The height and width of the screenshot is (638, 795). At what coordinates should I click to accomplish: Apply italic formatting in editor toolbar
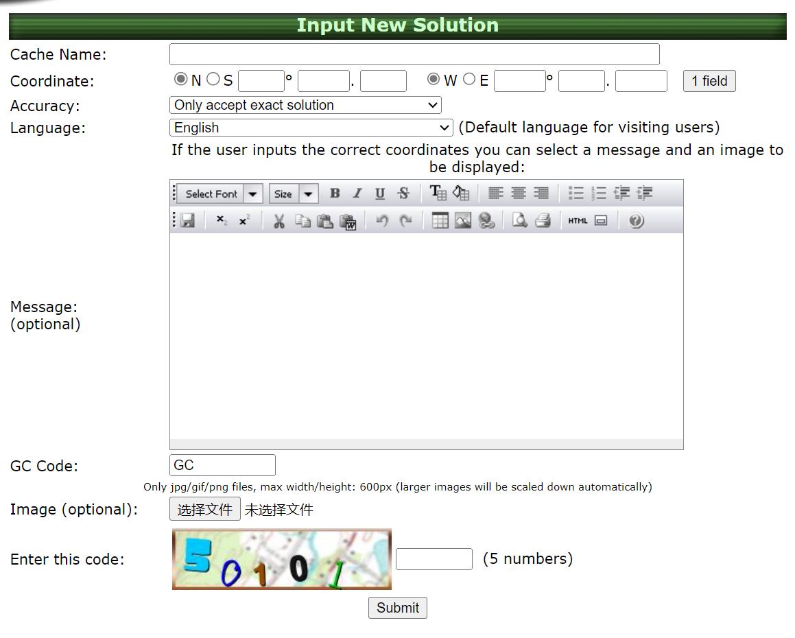tap(357, 193)
